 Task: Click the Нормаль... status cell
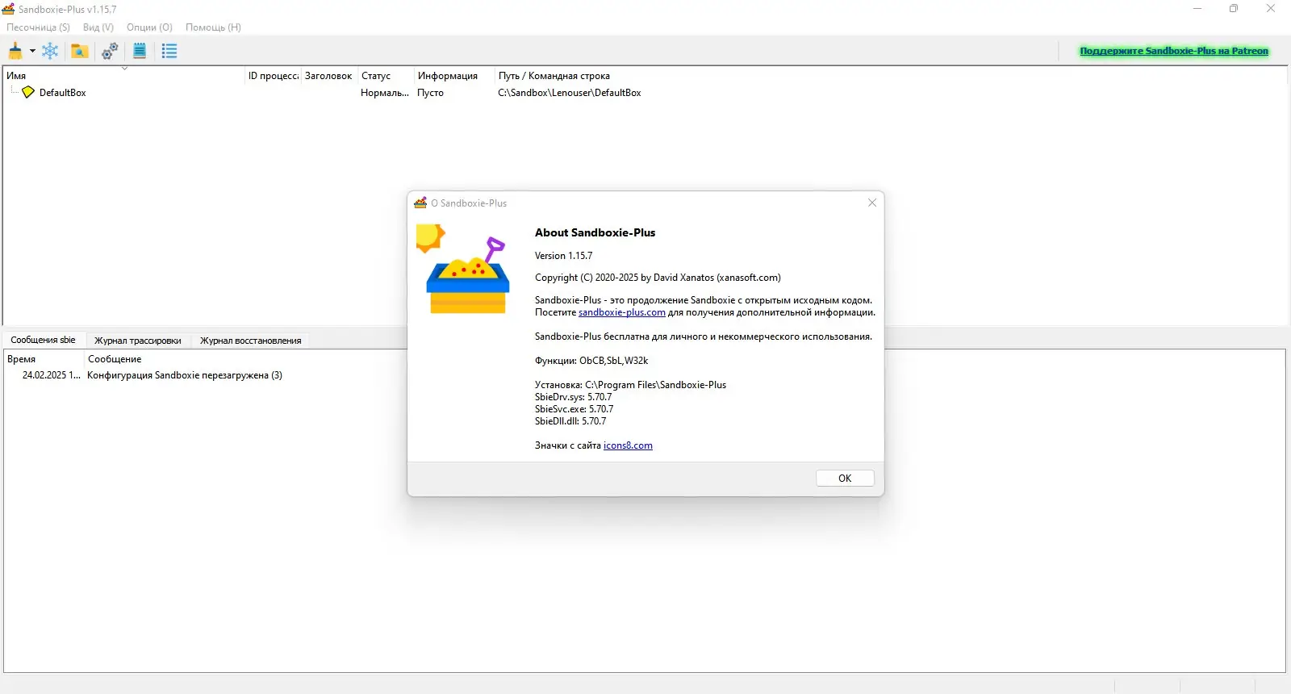[385, 93]
